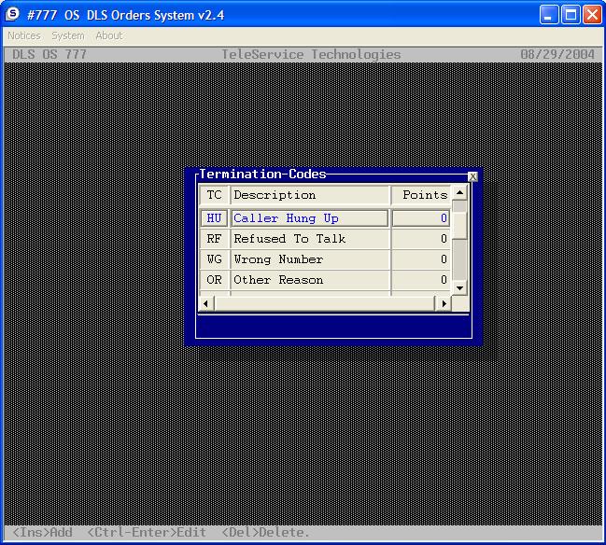The width and height of the screenshot is (606, 545).
Task: Select the TC column header
Action: tap(214, 195)
